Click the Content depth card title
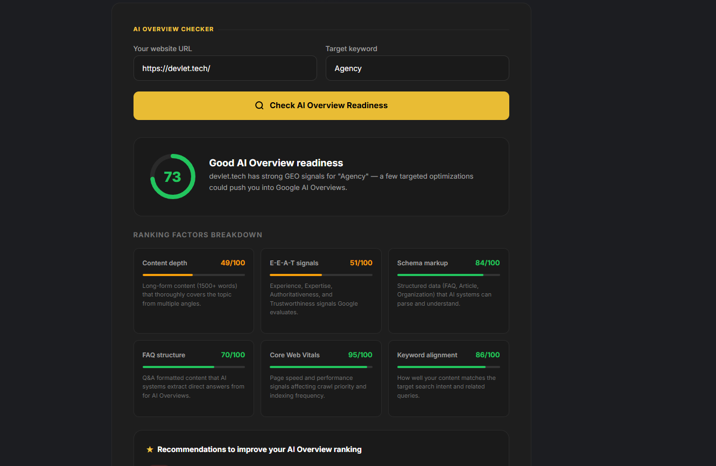Viewport: 716px width, 466px height. pyautogui.click(x=165, y=263)
